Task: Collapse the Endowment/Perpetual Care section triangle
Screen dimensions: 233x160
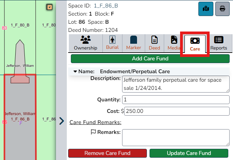Action: click(75, 72)
